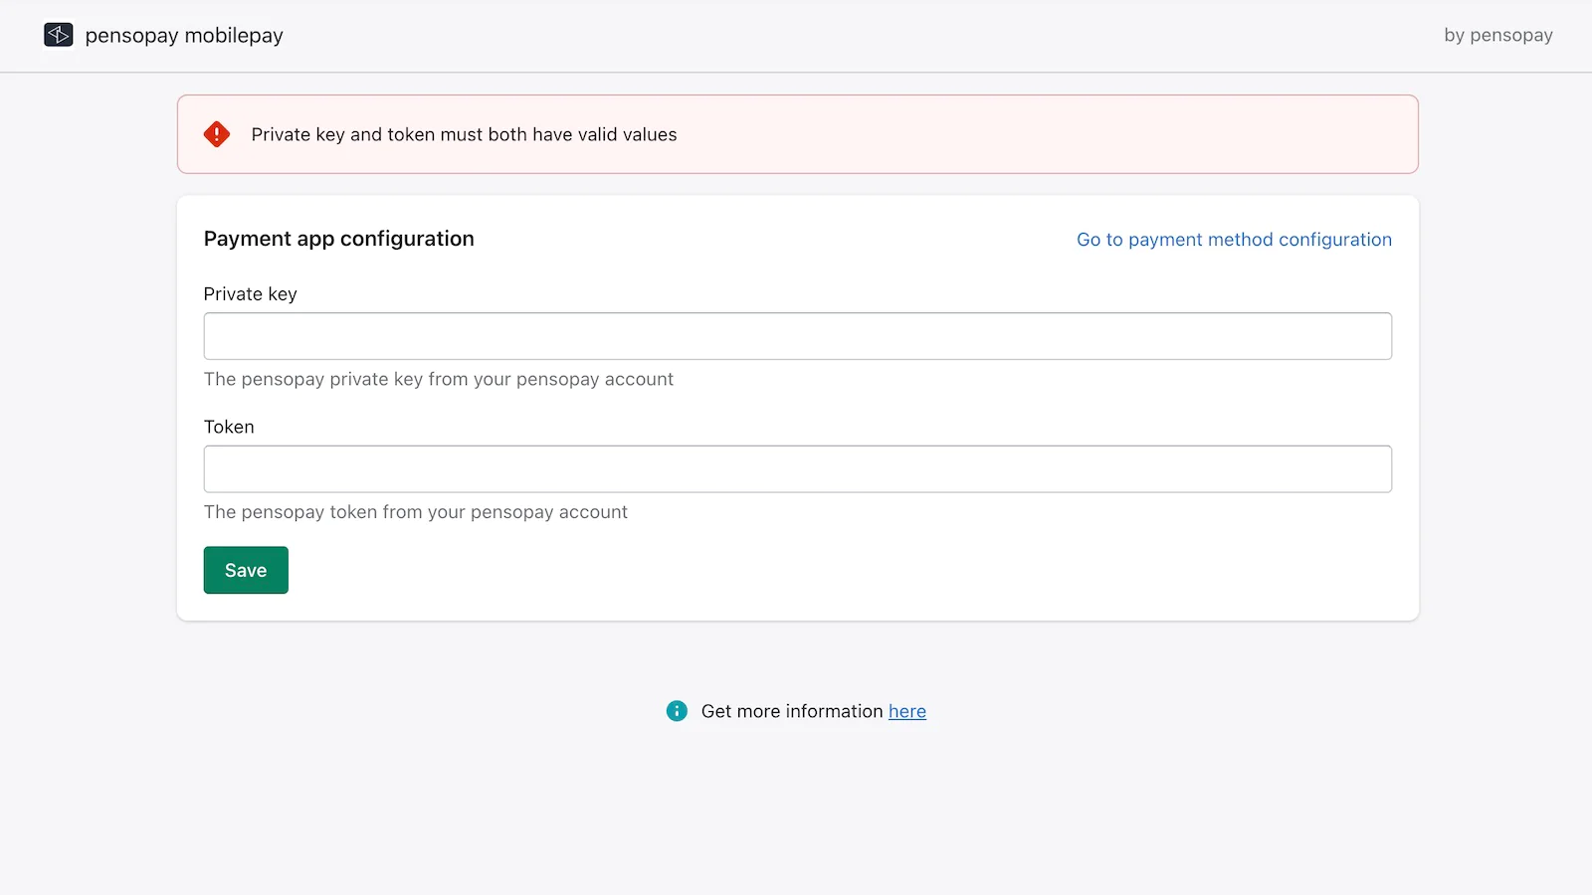Follow the 'here' information link
1592x895 pixels.
pyautogui.click(x=907, y=711)
